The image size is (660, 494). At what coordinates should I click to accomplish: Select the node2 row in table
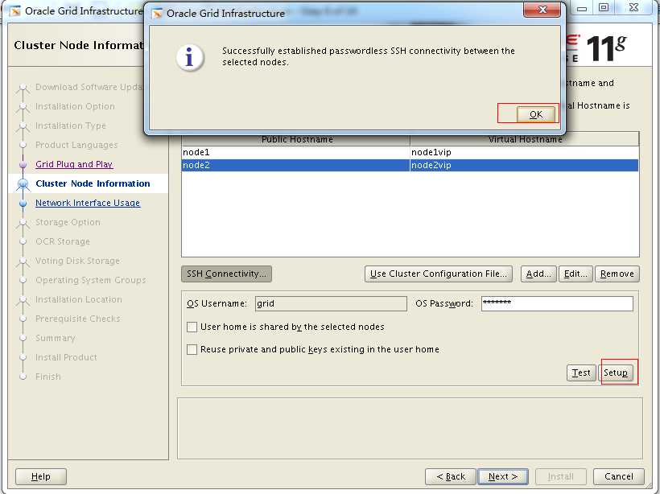pos(410,165)
